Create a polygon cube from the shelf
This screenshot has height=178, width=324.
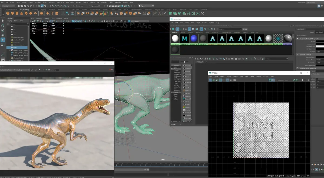pyautogui.click(x=12, y=13)
